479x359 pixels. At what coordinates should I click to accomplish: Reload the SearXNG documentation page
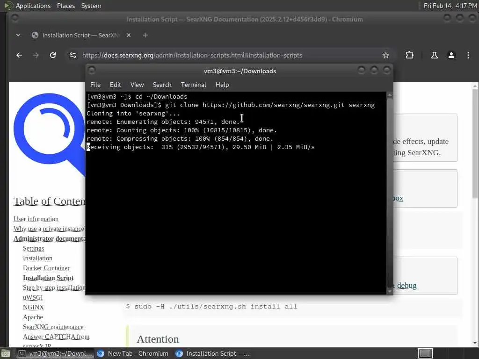click(x=53, y=55)
